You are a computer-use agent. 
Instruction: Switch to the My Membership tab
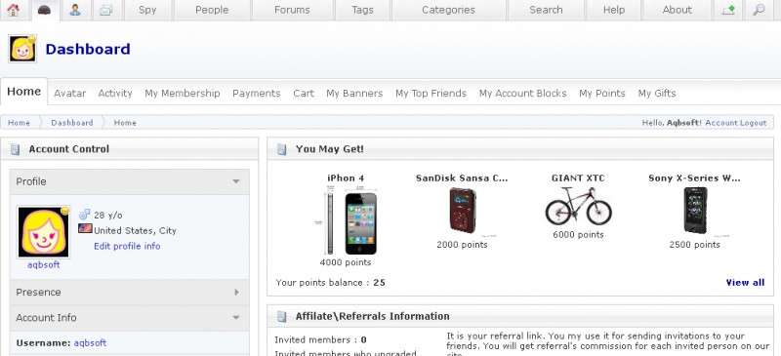click(x=183, y=93)
